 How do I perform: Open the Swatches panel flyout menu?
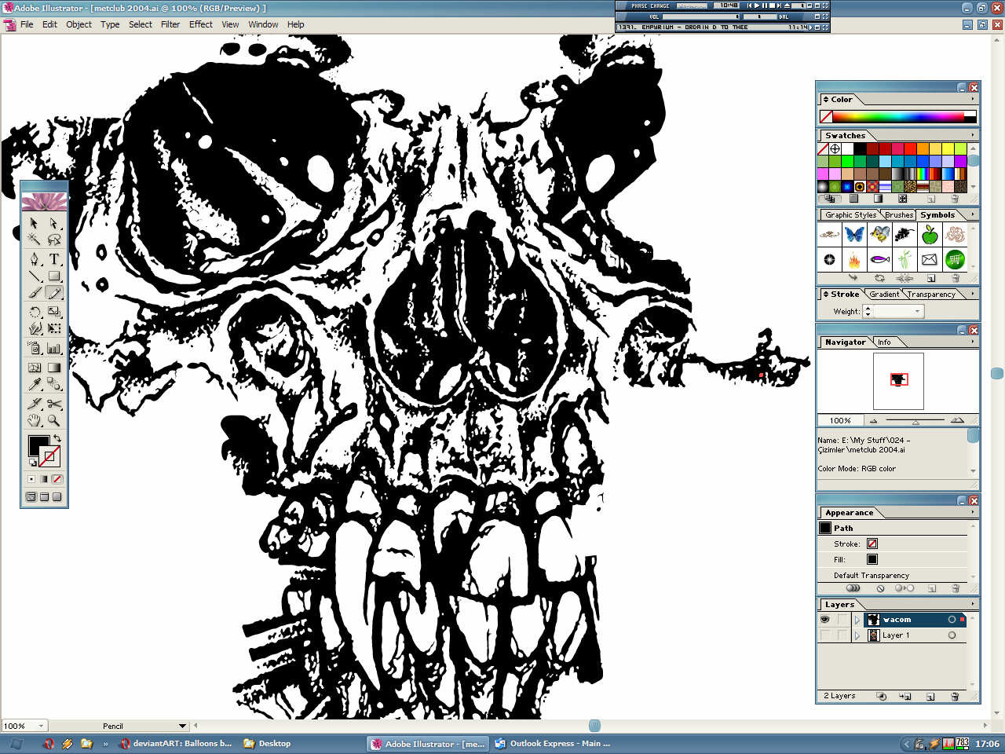pyautogui.click(x=973, y=135)
